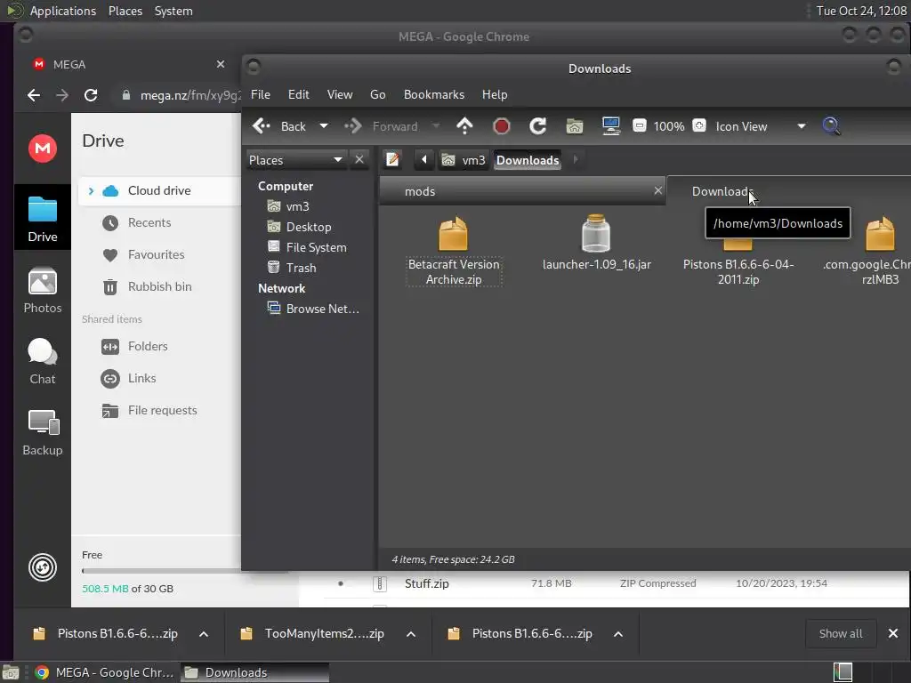The width and height of the screenshot is (911, 683).
Task: Open the View menu
Action: pos(339,94)
